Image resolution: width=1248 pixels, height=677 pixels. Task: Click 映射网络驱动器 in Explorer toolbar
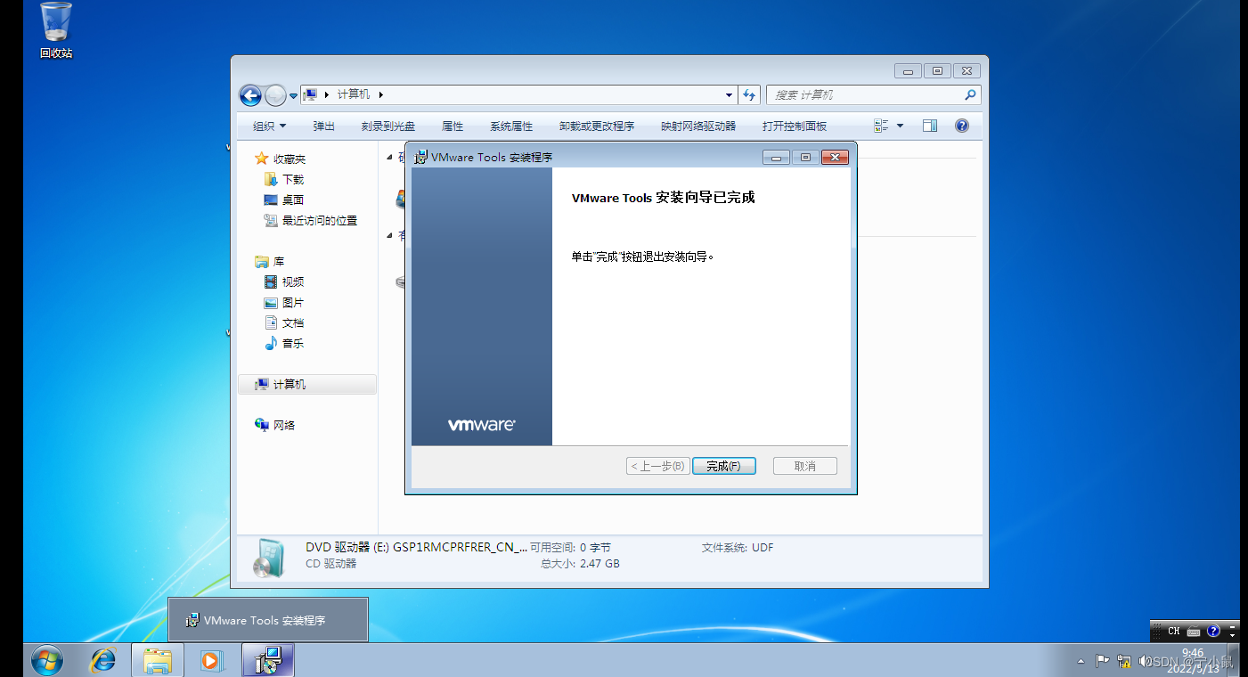click(698, 126)
